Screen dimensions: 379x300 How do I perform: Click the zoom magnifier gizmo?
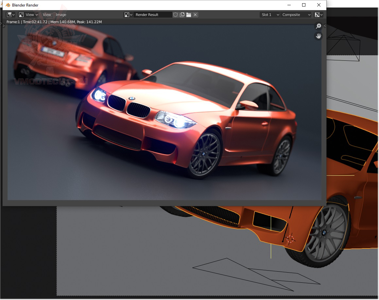(x=319, y=26)
